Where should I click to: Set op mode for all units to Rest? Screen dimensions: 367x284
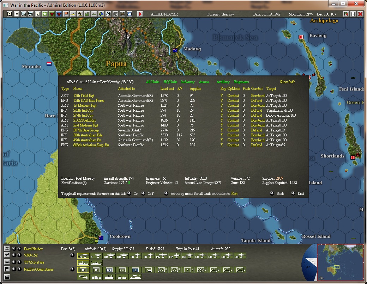pyautogui.click(x=166, y=193)
